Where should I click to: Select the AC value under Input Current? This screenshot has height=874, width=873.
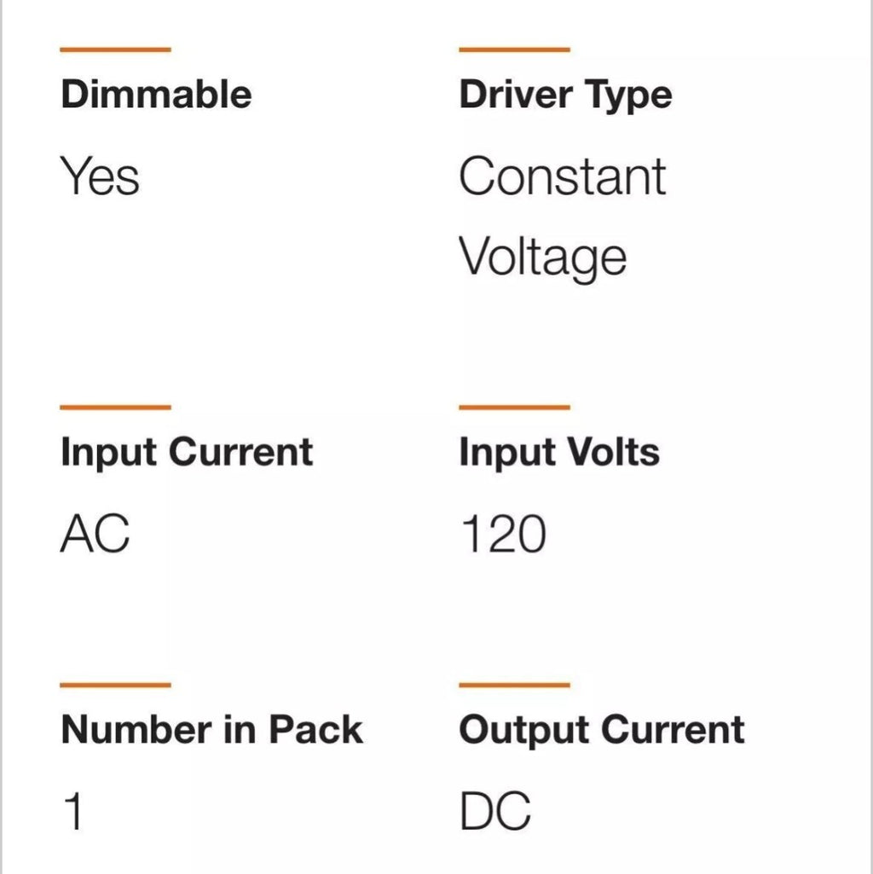pyautogui.click(x=95, y=535)
